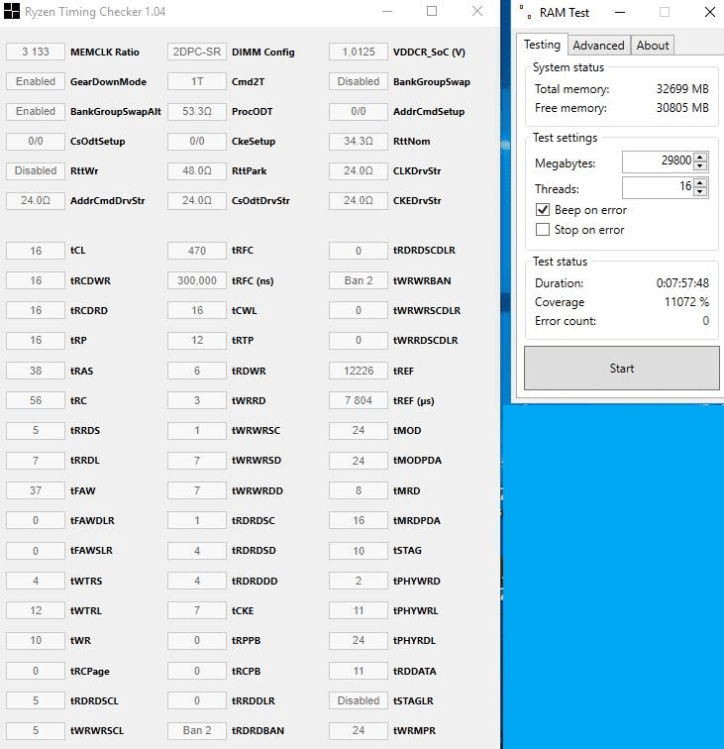
Task: Open the About tab
Action: pyautogui.click(x=653, y=46)
